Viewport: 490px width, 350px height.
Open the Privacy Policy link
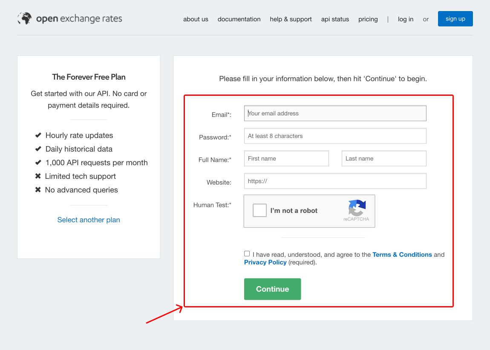(265, 262)
